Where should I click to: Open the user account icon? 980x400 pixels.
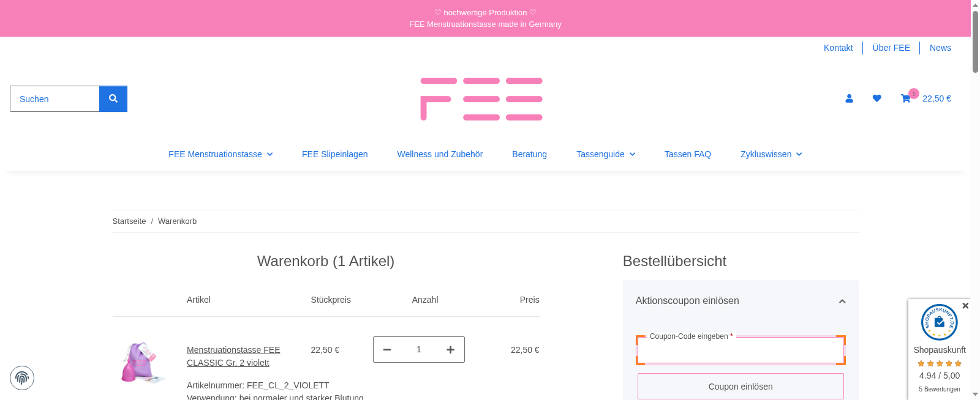(849, 98)
